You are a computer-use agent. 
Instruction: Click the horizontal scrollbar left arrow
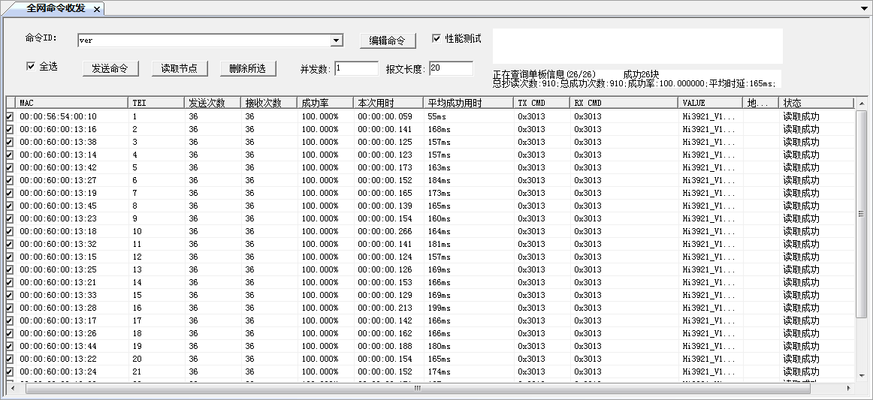(x=12, y=388)
